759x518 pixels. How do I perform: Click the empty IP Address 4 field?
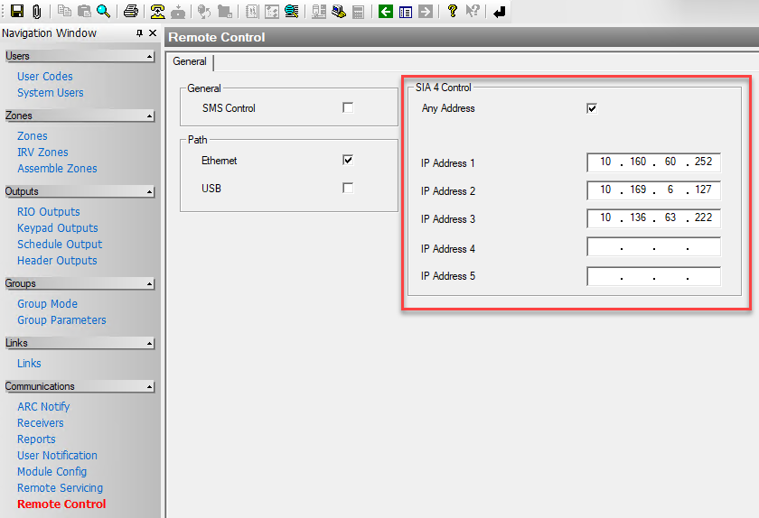click(653, 248)
